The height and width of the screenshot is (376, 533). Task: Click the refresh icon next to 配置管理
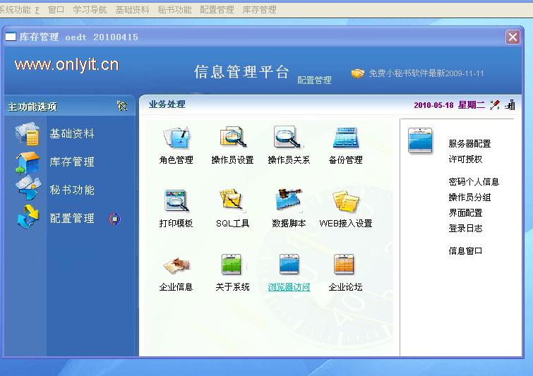(x=114, y=219)
